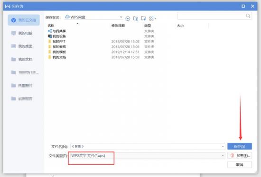Click the 保存(S) button
Viewport: 261px width, 177px height.
coord(240,146)
